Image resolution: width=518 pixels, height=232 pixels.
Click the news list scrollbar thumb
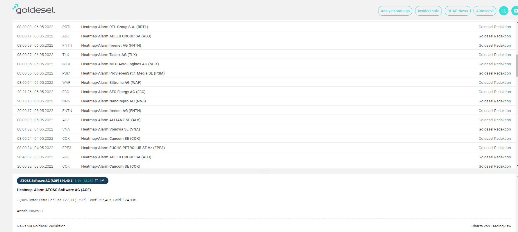[x=517, y=65]
